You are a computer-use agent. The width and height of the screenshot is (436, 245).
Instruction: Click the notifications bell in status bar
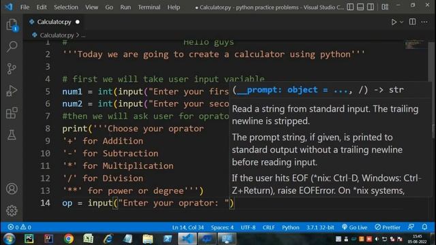coord(424,227)
